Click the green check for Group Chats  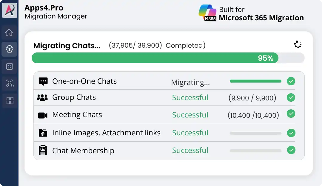291,97
